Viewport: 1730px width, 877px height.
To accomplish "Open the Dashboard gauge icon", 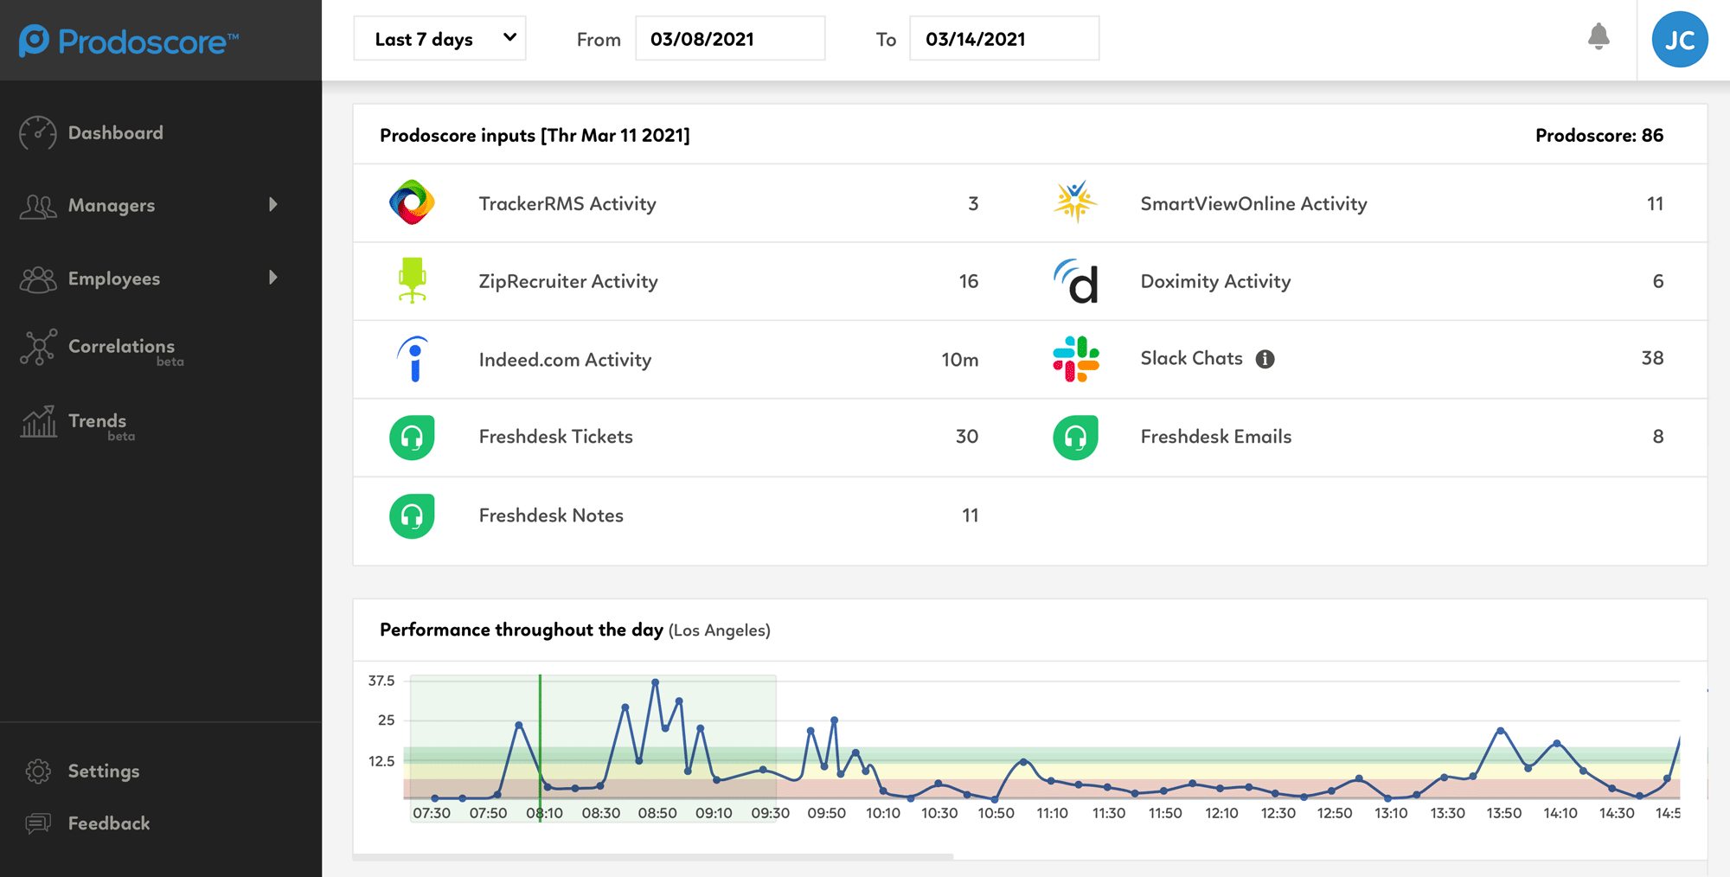I will (x=38, y=133).
